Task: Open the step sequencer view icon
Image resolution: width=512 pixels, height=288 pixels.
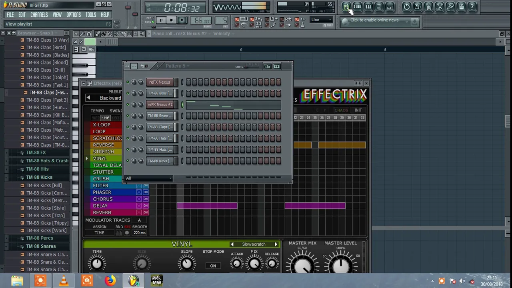Action: [357, 6]
